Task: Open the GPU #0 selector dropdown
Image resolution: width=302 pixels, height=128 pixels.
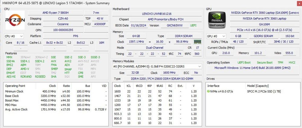Action: (x=216, y=36)
